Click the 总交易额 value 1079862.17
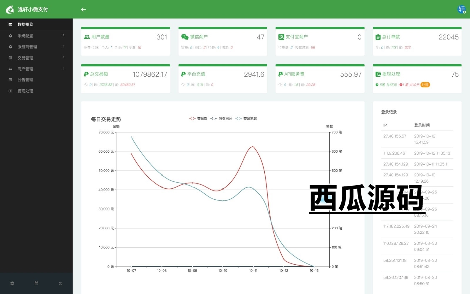Viewport: 470px width, 294px height. [x=150, y=74]
